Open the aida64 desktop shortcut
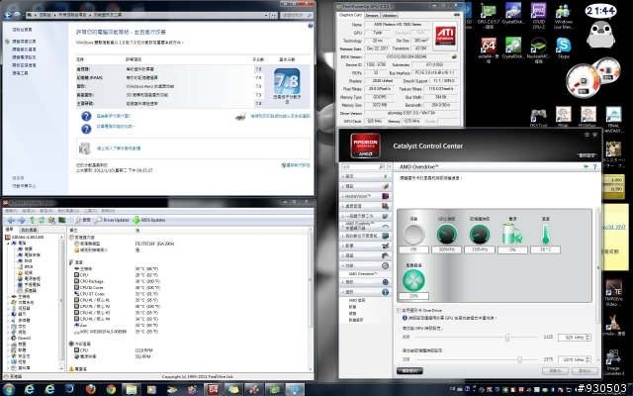The width and height of the screenshot is (633, 396). tap(488, 50)
